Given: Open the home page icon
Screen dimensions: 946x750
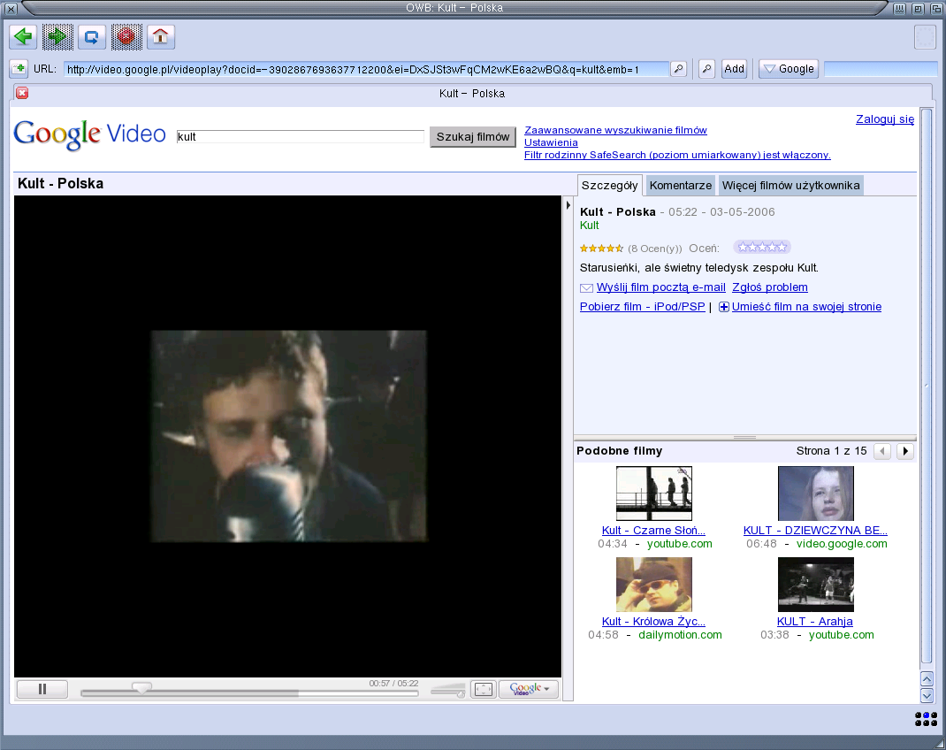Looking at the screenshot, I should point(161,37).
